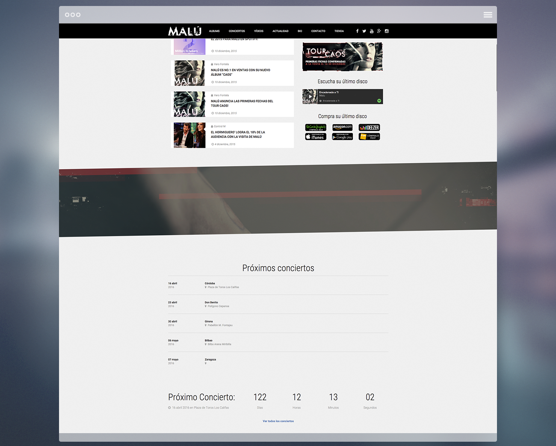Click Encadenada a Ti track title
This screenshot has width=556, height=446.
pos(329,92)
